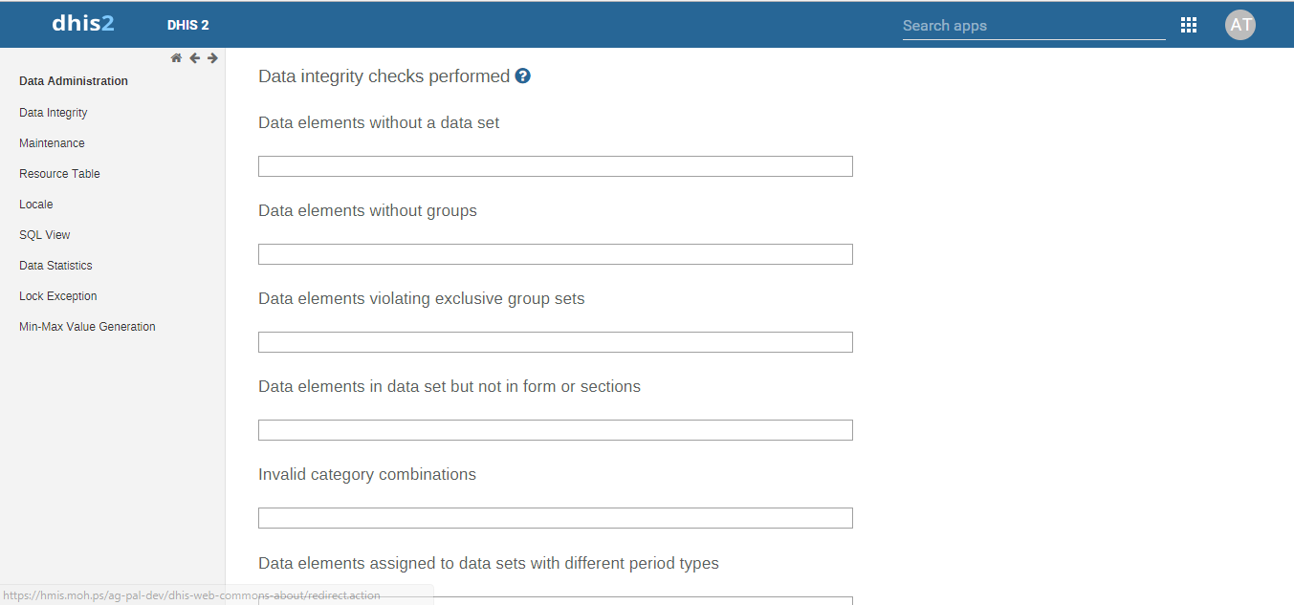Click the Data Administration heading link
This screenshot has height=605, width=1294.
pos(74,81)
